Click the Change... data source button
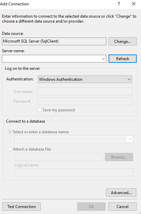 (122, 41)
